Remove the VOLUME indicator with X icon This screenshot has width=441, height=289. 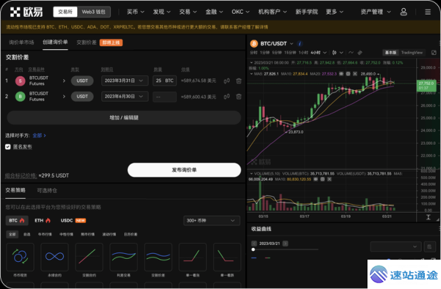coord(329,179)
